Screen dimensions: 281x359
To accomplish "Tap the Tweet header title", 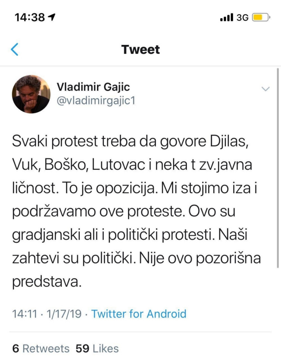I will click(x=140, y=49).
